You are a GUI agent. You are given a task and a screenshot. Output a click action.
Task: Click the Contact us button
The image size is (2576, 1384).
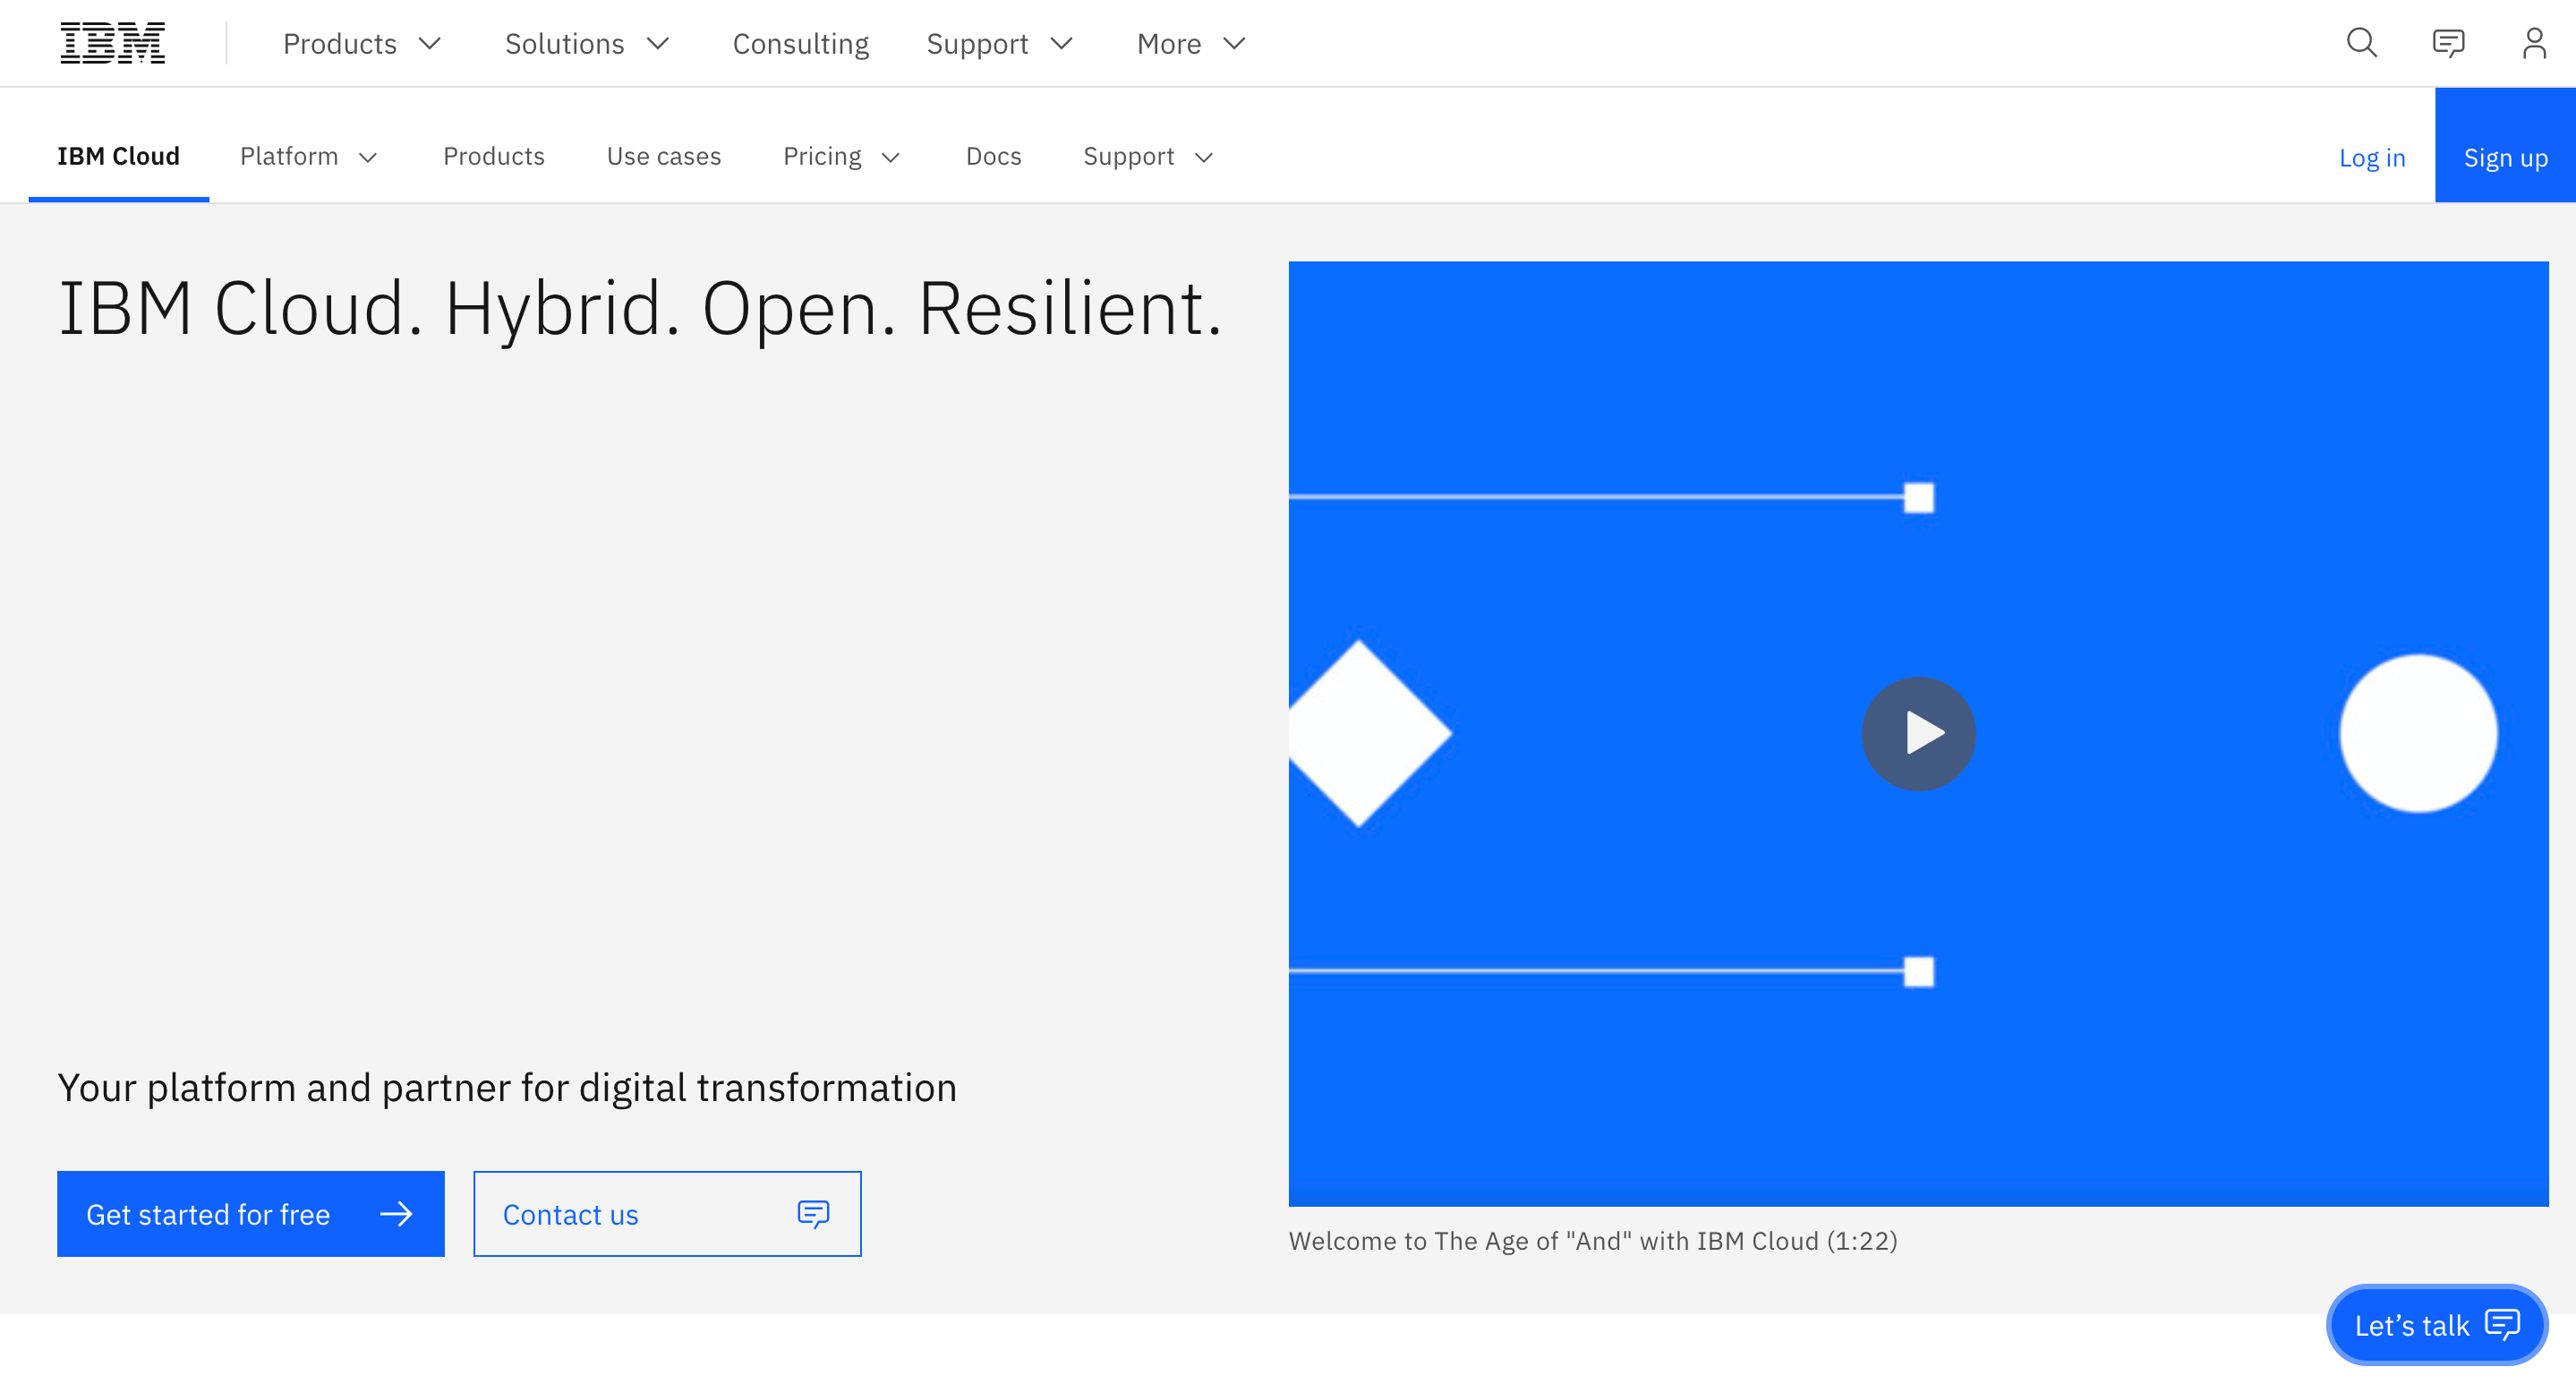tap(667, 1214)
